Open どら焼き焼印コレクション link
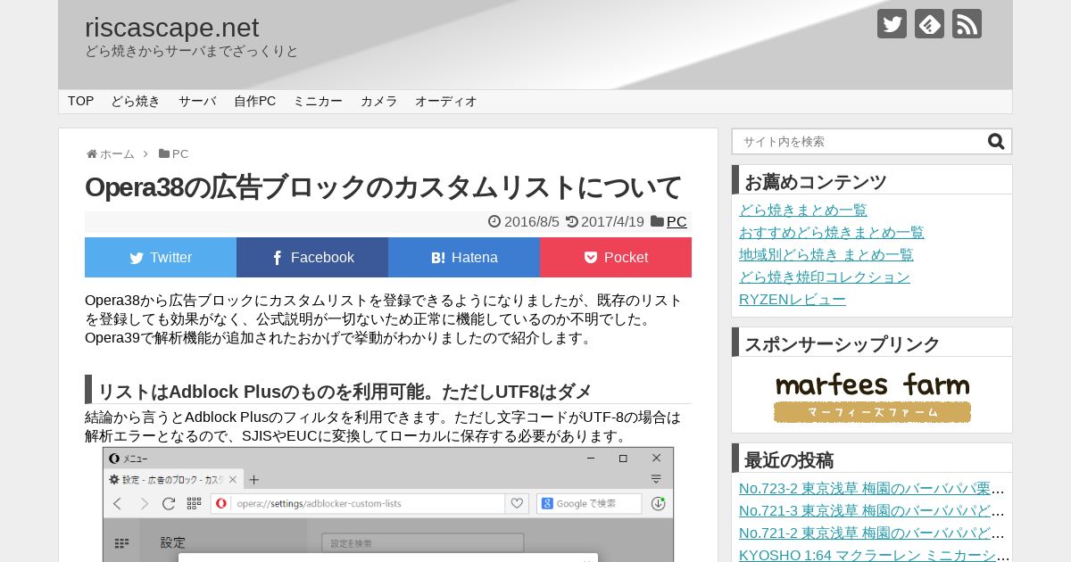Image resolution: width=1071 pixels, height=562 pixels. click(825, 277)
